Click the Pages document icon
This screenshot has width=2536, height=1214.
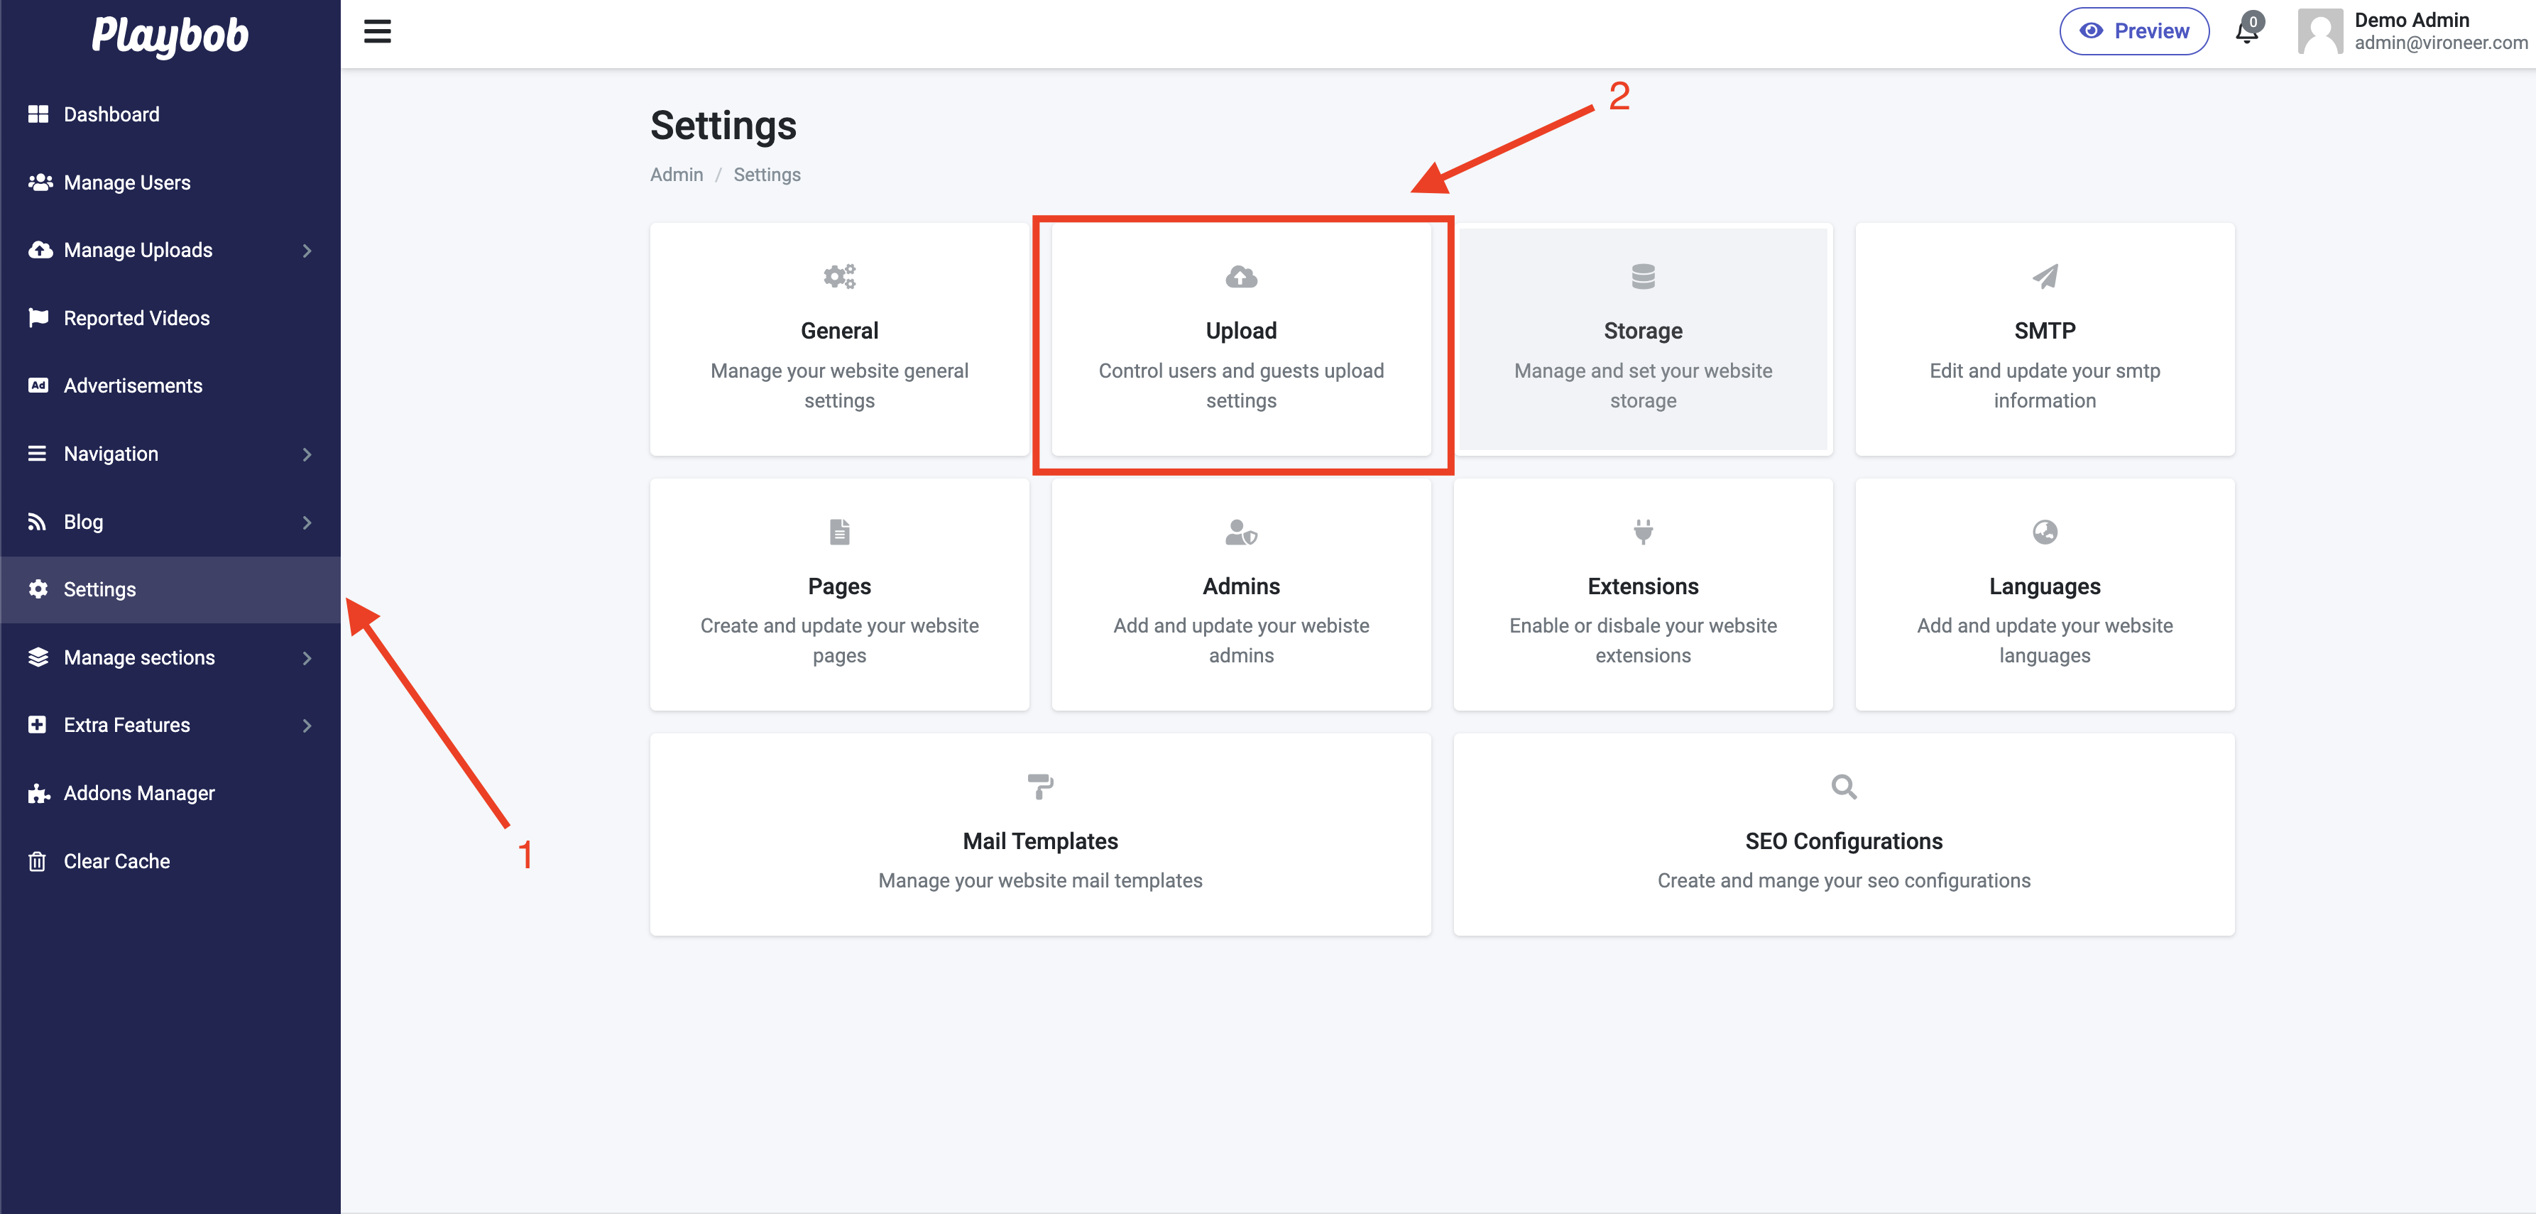(840, 532)
